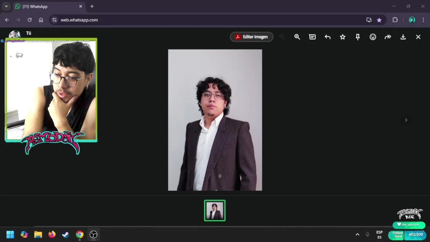Go to the next image chevron
The width and height of the screenshot is (430, 242).
pyautogui.click(x=406, y=120)
